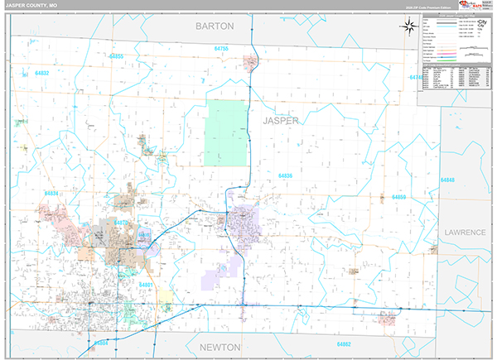Click ZIP code label 64835
The image size is (497, 360).
(x=144, y=235)
